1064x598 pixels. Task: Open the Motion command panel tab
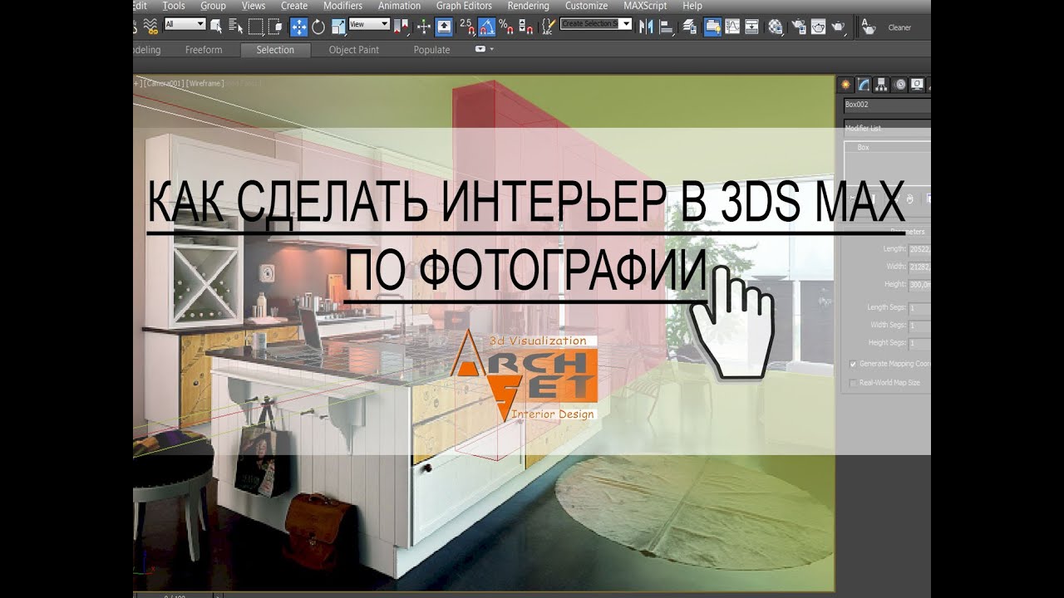click(899, 85)
